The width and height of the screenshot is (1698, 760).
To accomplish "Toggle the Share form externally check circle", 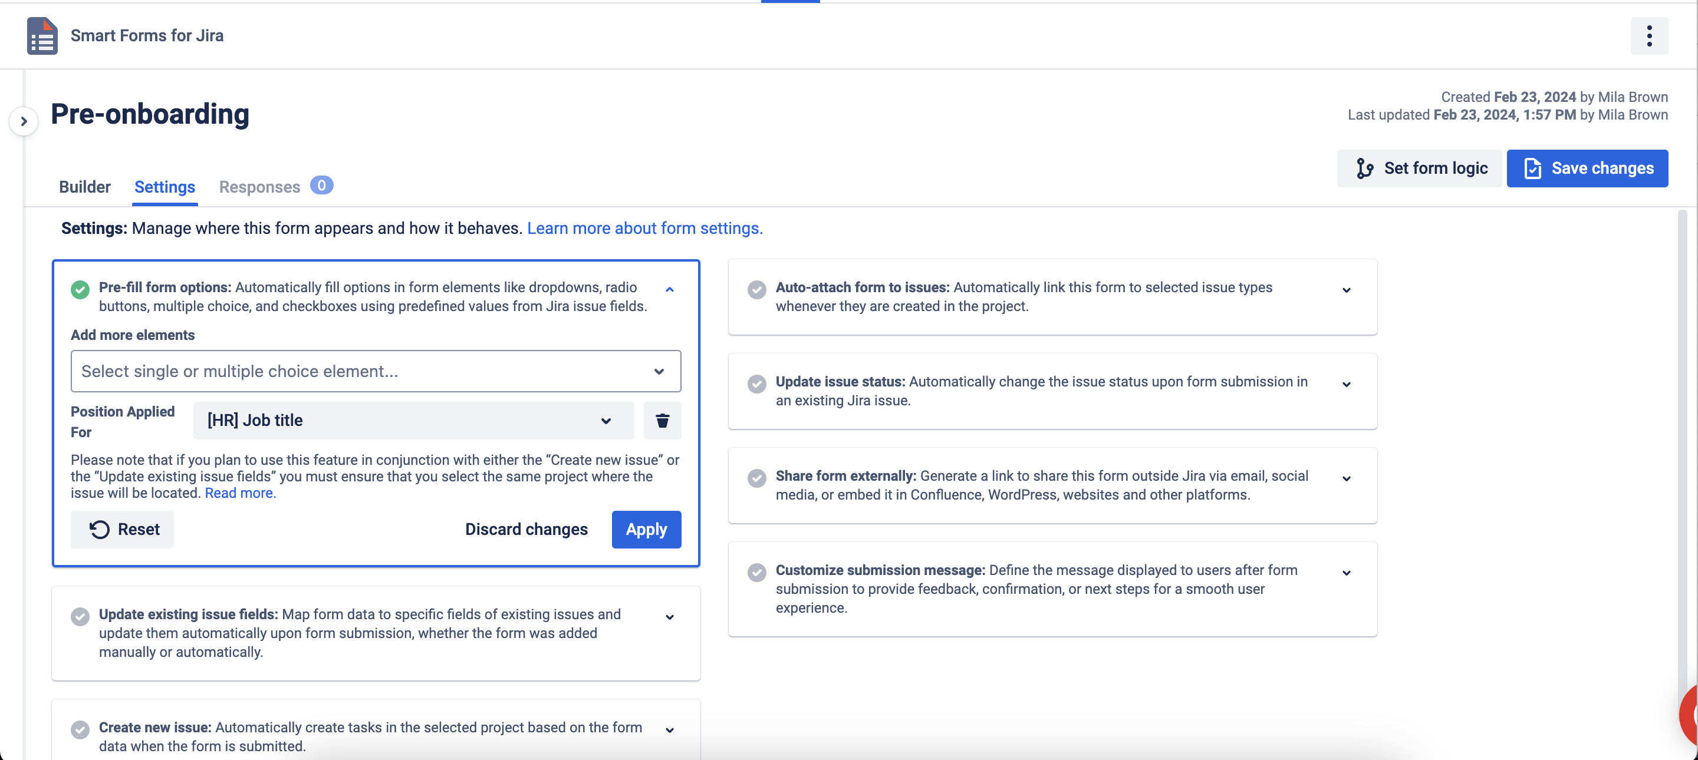I will click(756, 477).
